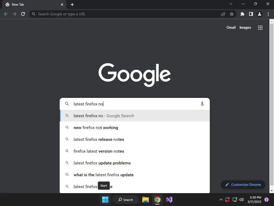The image size is (274, 206).
Task: Toggle the side panel icon
Action: pyautogui.click(x=251, y=14)
